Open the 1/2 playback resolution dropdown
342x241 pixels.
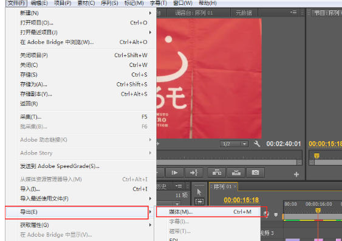pyautogui.click(x=234, y=144)
